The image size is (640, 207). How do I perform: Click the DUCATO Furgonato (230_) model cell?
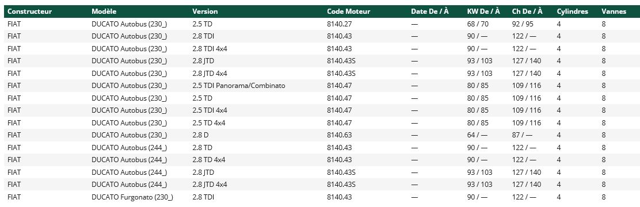132,197
